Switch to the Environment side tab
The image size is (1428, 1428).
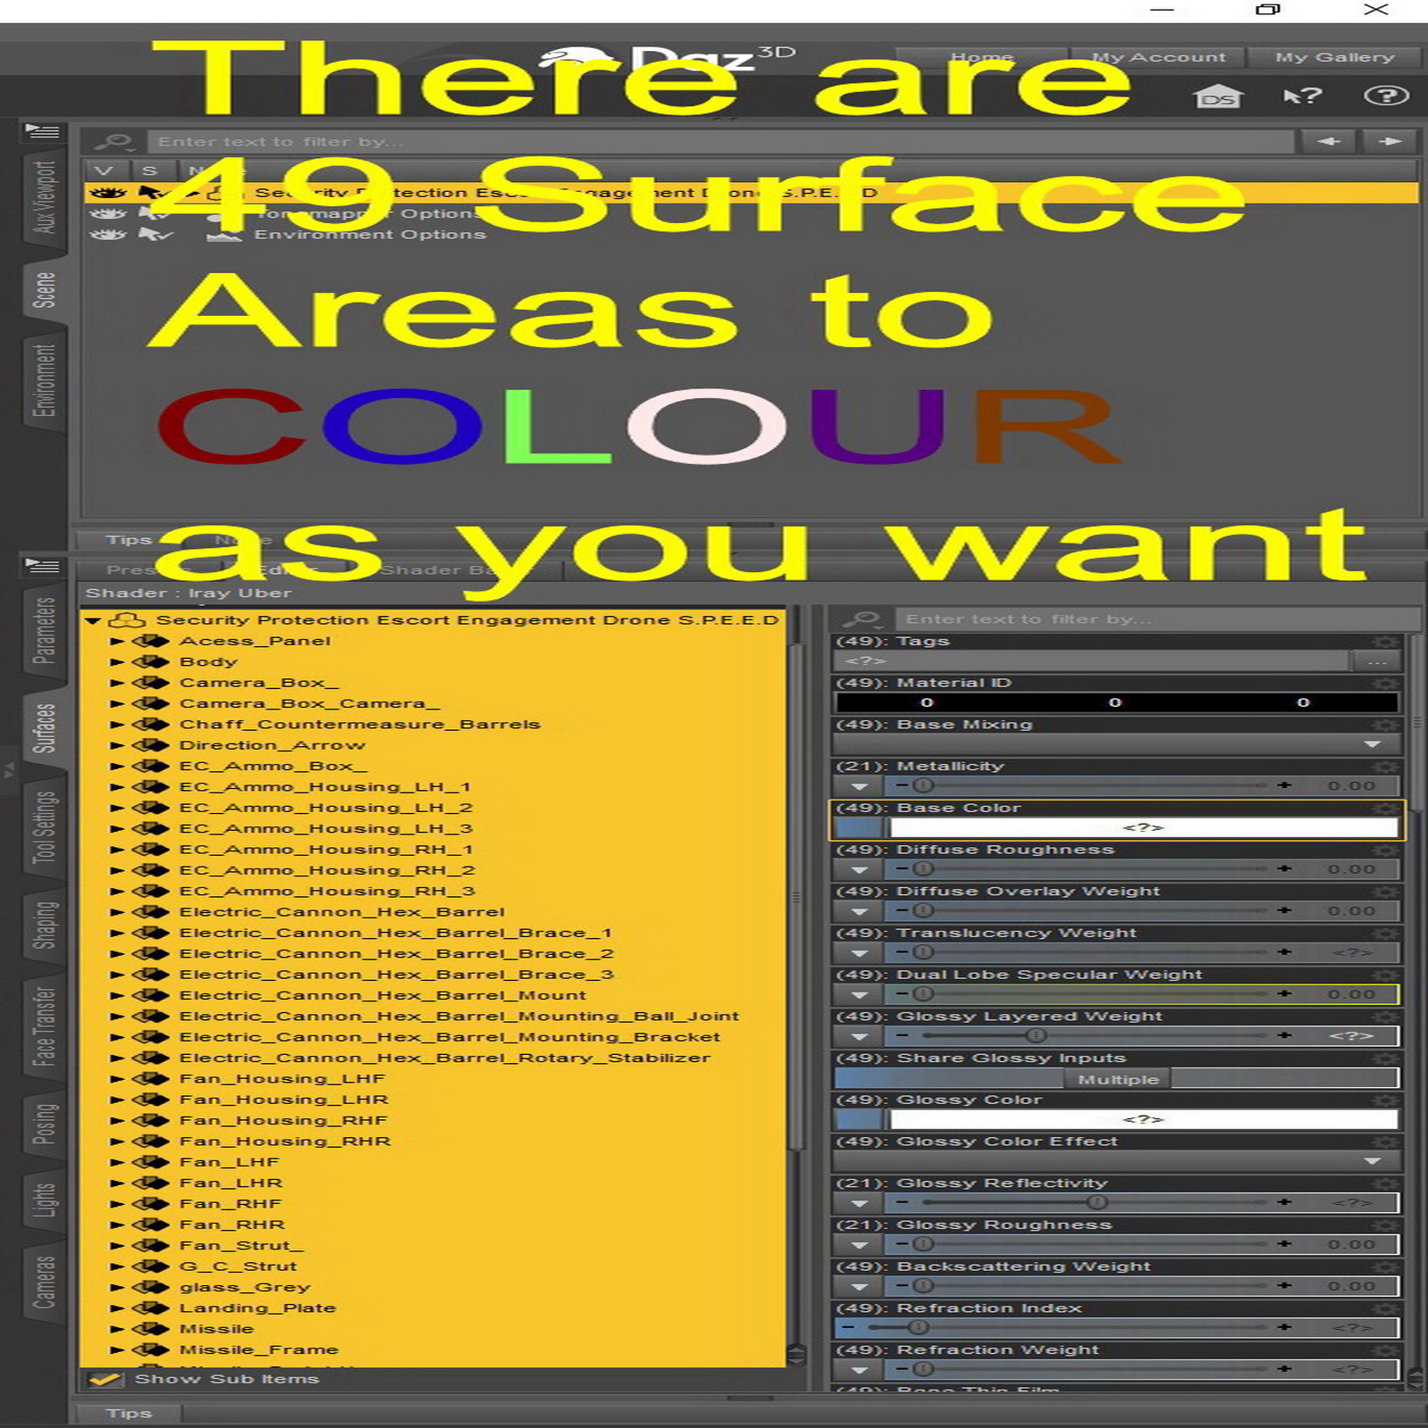click(x=44, y=380)
